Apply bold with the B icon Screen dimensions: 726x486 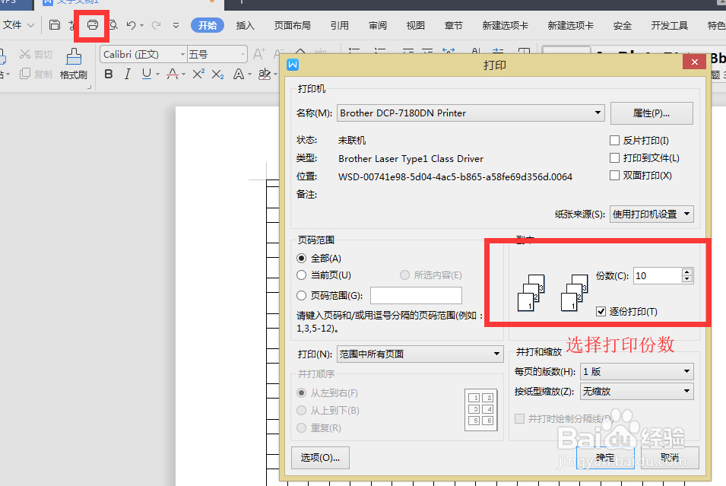tap(108, 73)
